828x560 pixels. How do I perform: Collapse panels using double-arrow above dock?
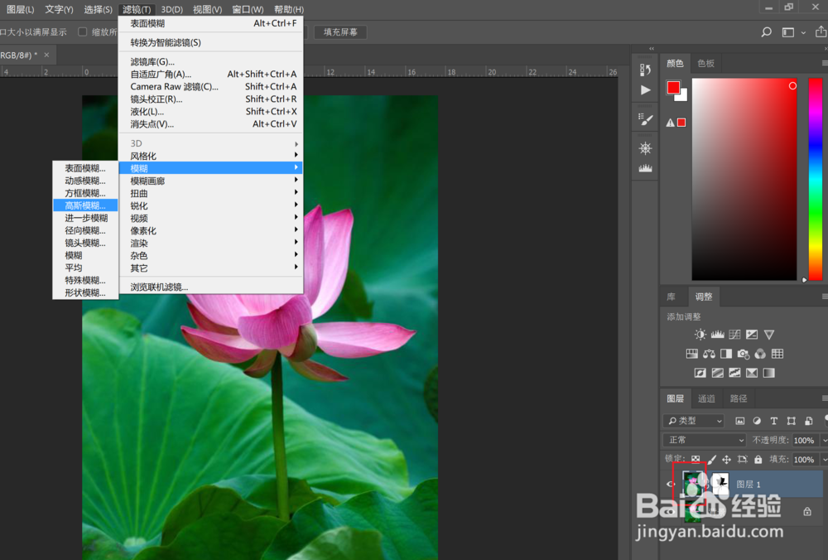click(x=651, y=48)
